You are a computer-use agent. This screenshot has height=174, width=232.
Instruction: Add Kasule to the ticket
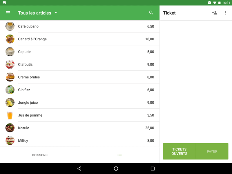coord(81,128)
